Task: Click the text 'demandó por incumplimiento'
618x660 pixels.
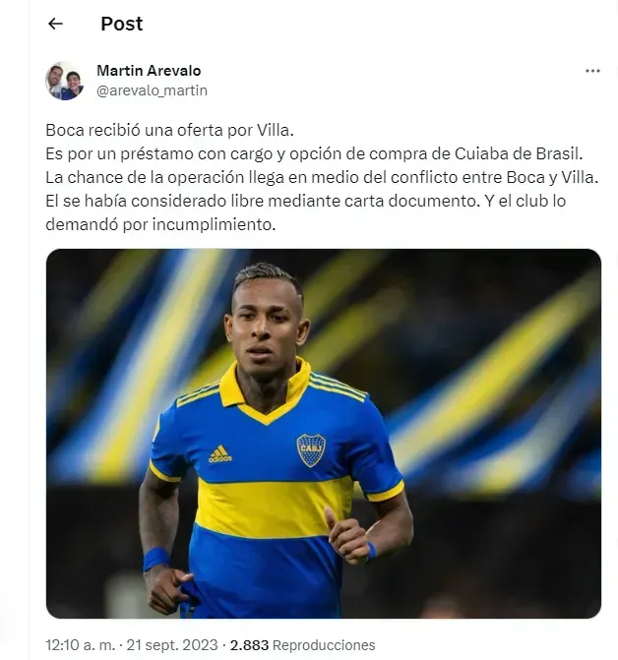Action: tap(160, 224)
